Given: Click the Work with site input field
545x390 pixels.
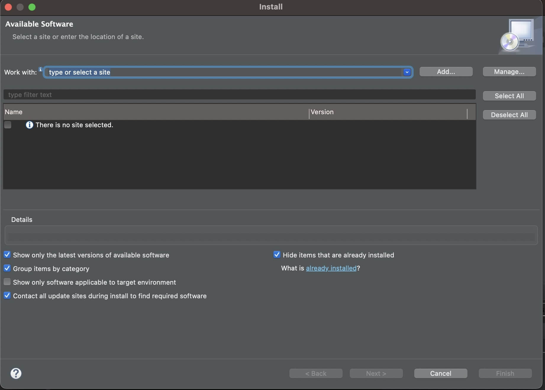Looking at the screenshot, I should [207, 72].
